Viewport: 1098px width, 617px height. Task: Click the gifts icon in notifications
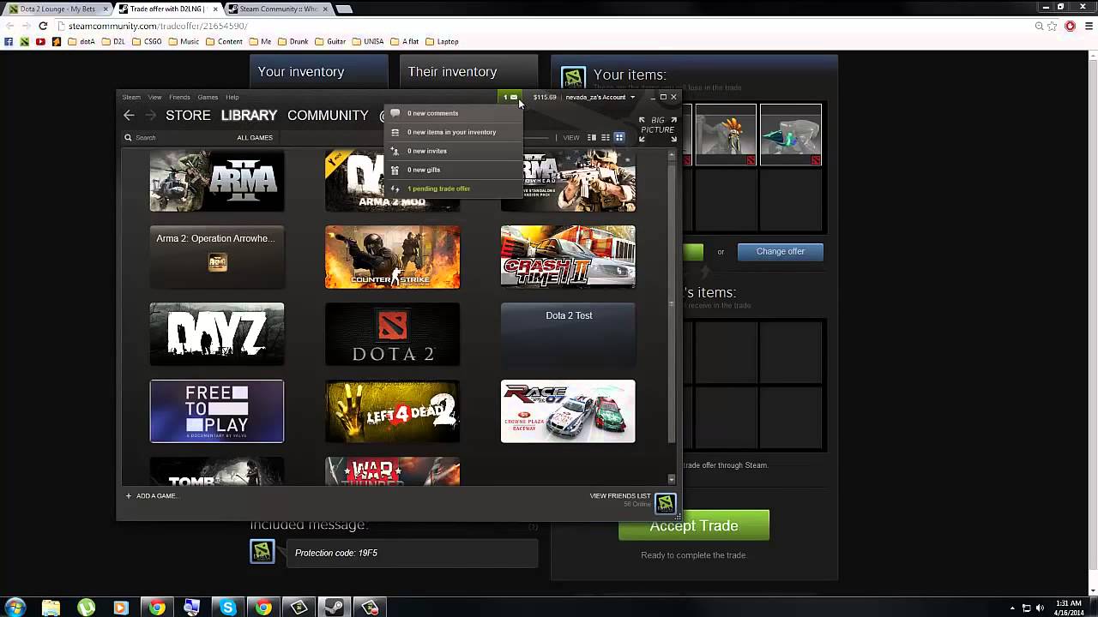(395, 170)
